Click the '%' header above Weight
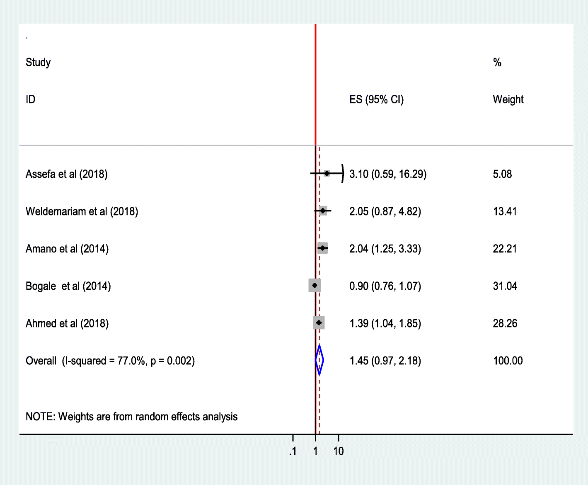Viewport: 588px width, 485px height. click(497, 63)
